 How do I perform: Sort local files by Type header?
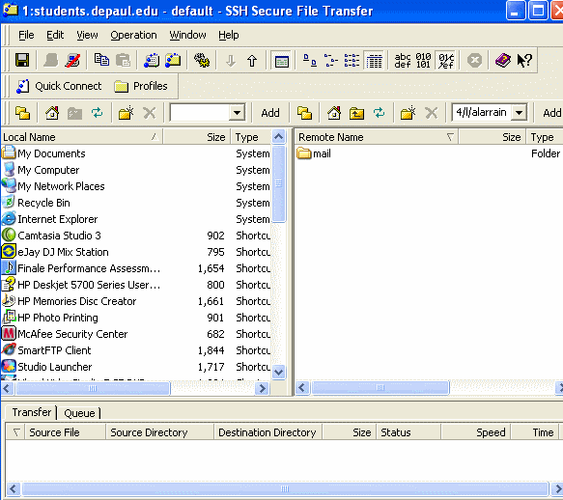point(251,137)
